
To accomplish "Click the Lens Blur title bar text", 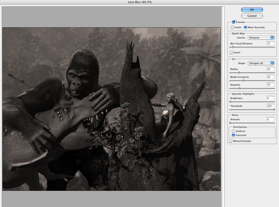I will pyautogui.click(x=139, y=2).
